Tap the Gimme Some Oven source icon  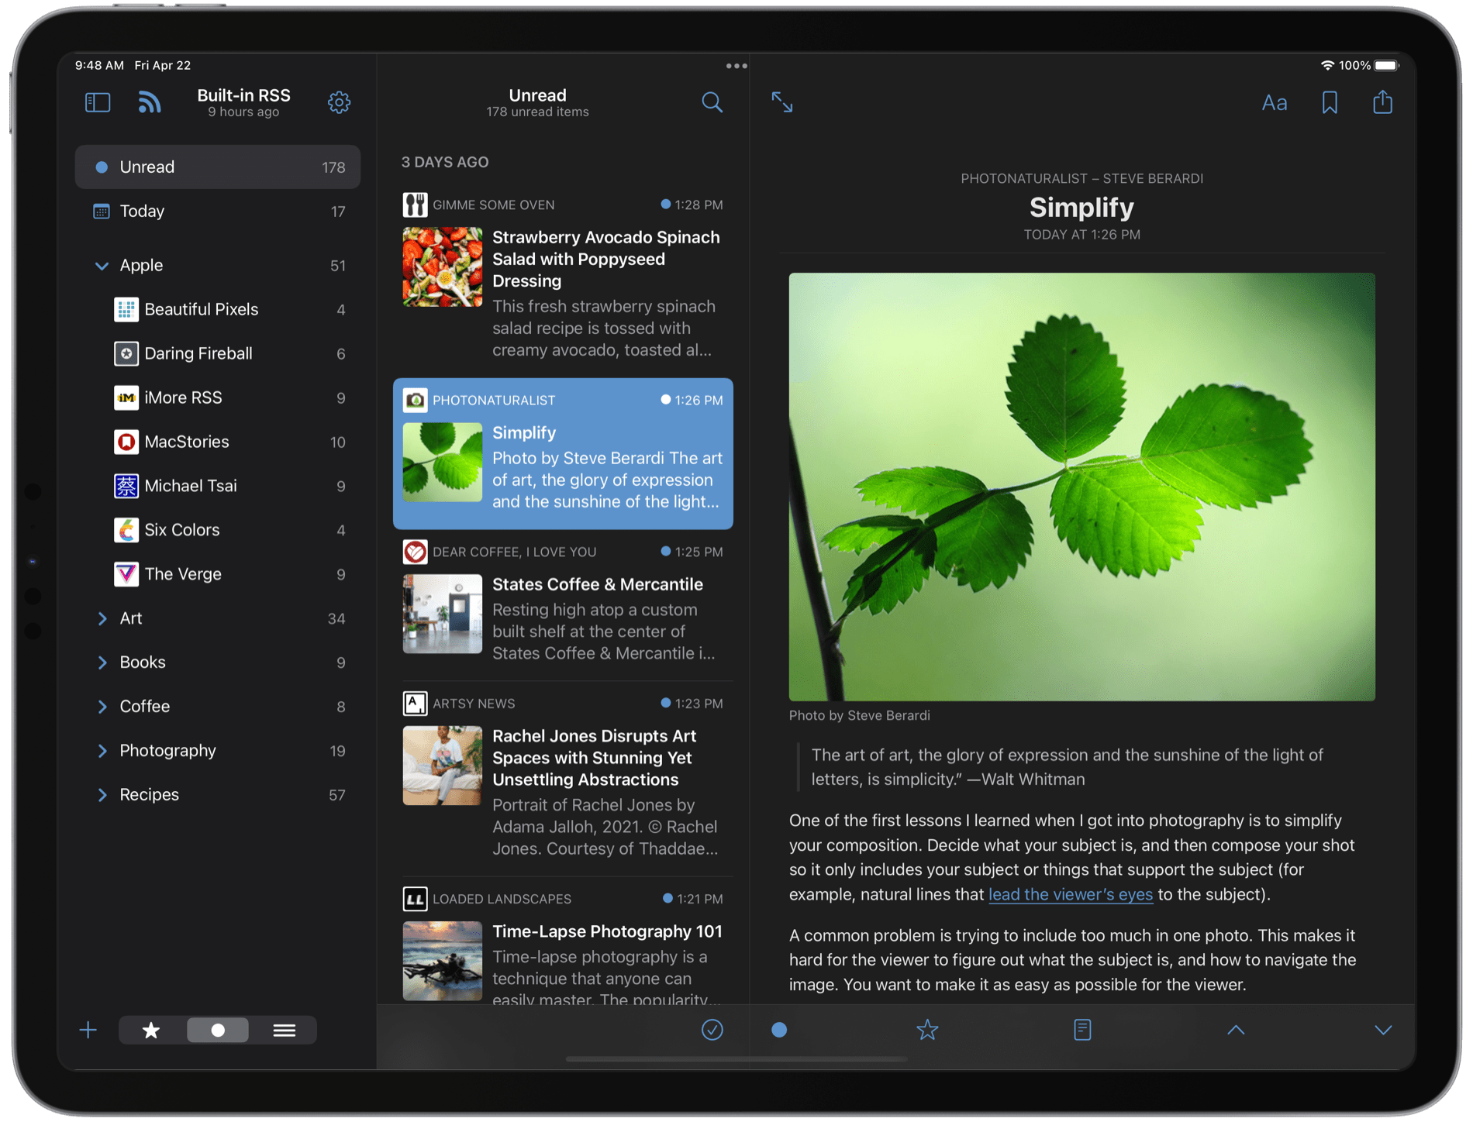415,205
